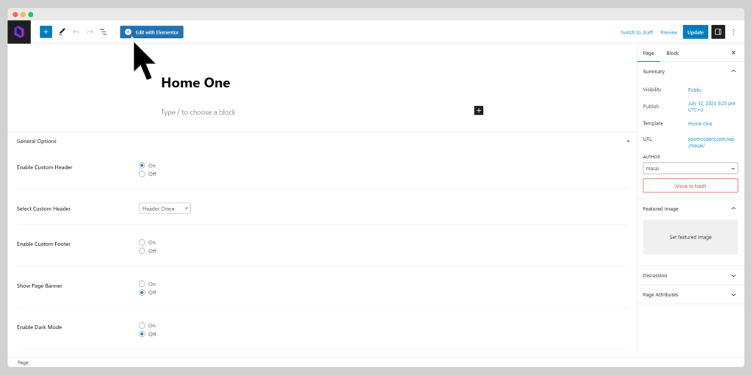This screenshot has height=375, width=752.
Task: Turn Enable Custom Footer On
Action: (x=142, y=242)
